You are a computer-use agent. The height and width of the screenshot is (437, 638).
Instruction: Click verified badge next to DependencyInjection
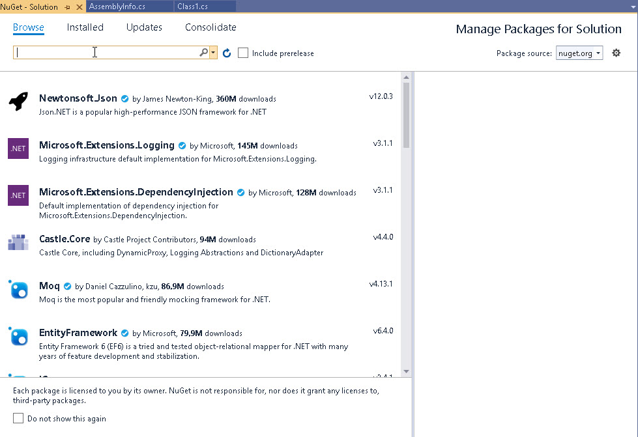pyautogui.click(x=241, y=193)
